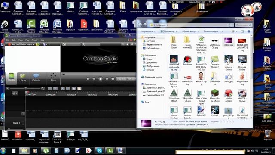Screen dimensions: 275x155
Task: Click the timeline playhead marker at start
Action: [27, 92]
